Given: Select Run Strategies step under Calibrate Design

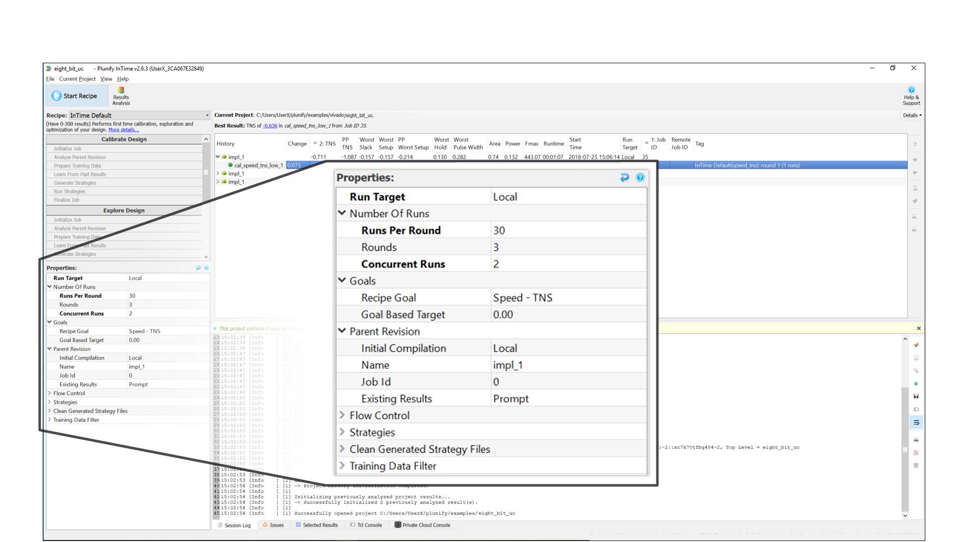Looking at the screenshot, I should click(x=124, y=191).
